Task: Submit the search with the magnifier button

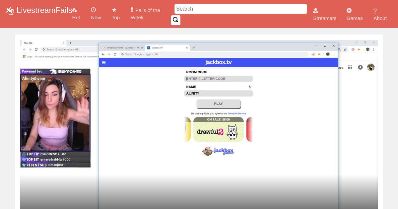Action: [176, 20]
